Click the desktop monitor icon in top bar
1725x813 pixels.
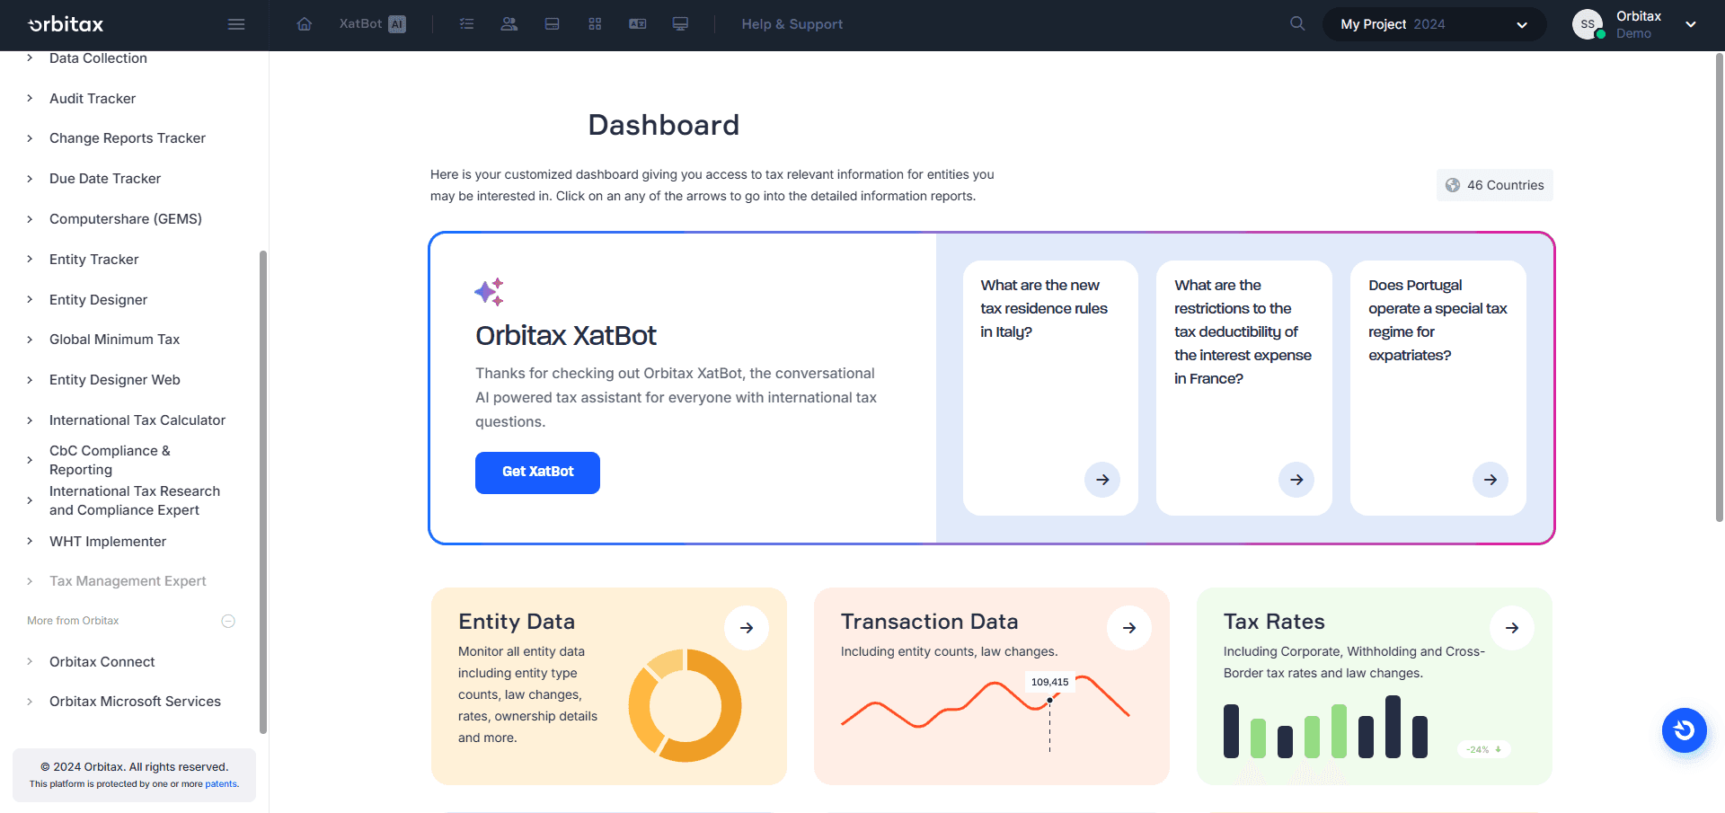tap(681, 24)
